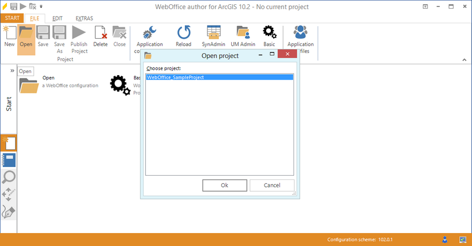Collapse the ribbon with the chevron arrow

pos(464,60)
